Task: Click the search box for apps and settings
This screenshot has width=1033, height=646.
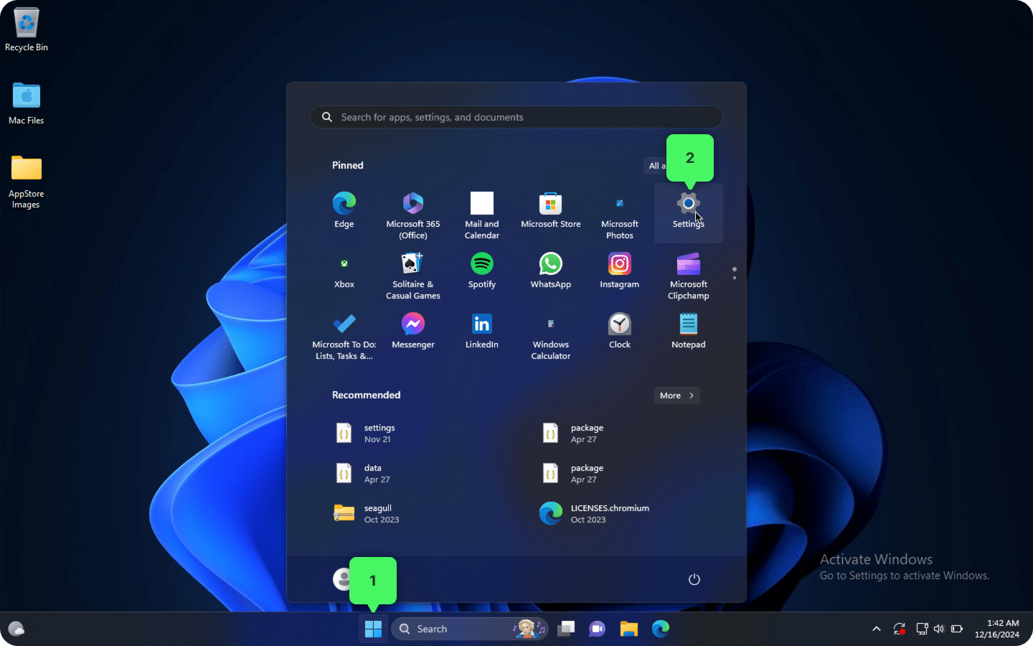Action: coord(516,117)
